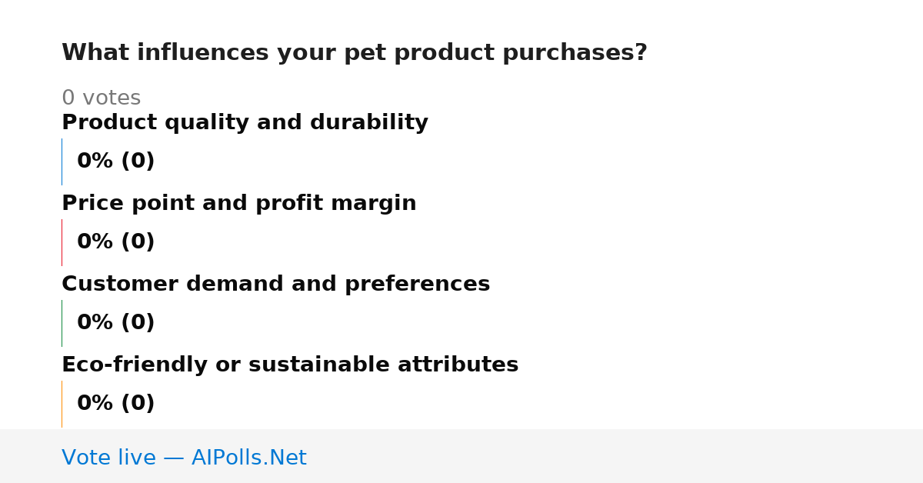Click the '0 votes' count text
The height and width of the screenshot is (483, 923).
(x=101, y=98)
